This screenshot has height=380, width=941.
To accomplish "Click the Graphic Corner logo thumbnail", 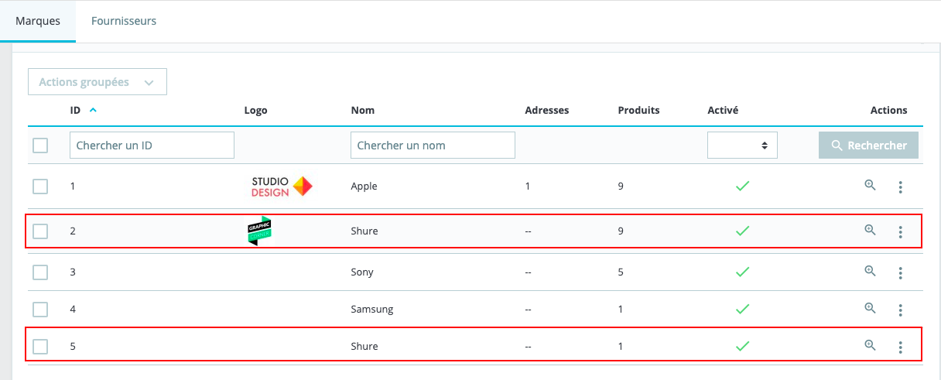I will click(x=259, y=231).
